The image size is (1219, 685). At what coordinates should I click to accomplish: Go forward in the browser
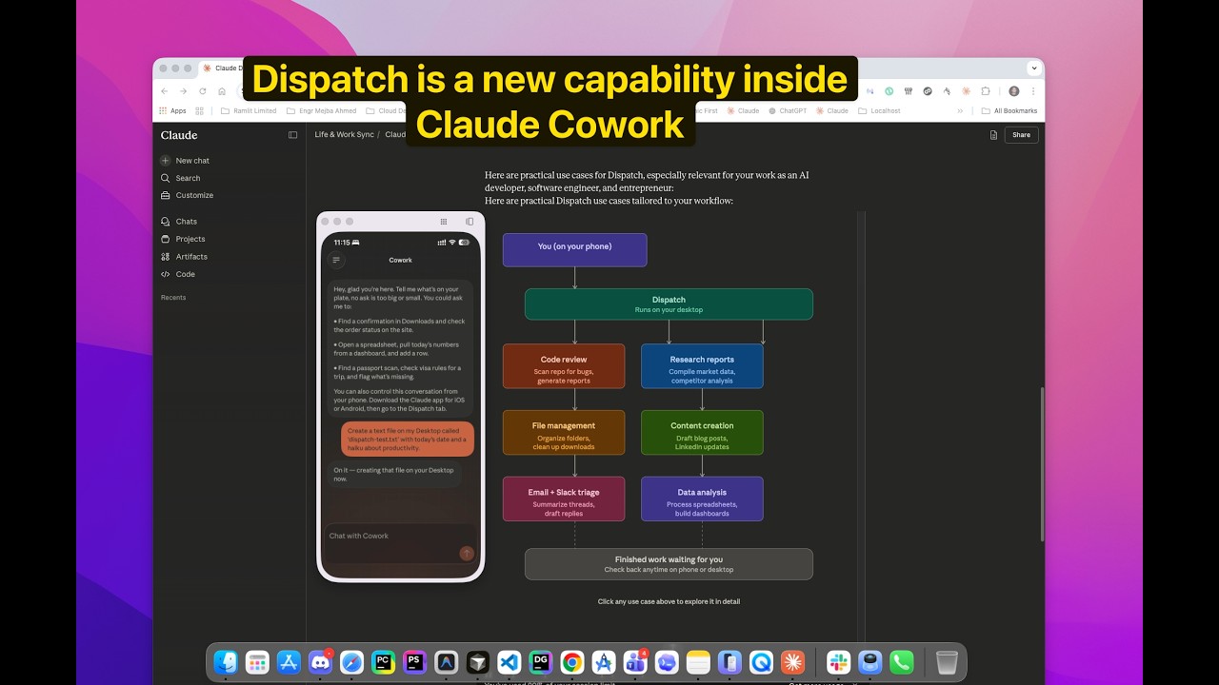(183, 91)
